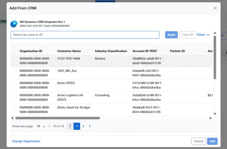Apply the search filters

[171, 35]
